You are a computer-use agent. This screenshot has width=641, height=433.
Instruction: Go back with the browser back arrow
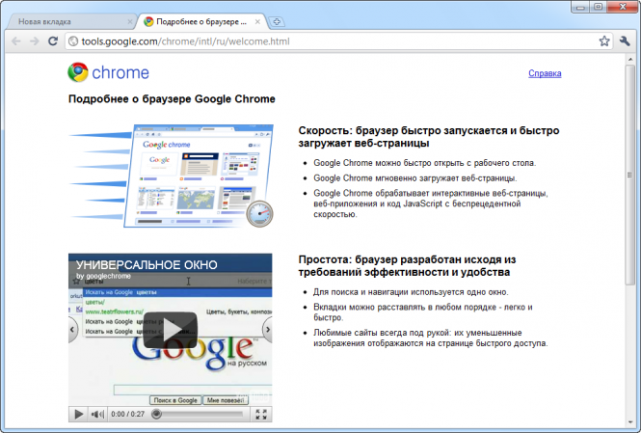tap(16, 41)
